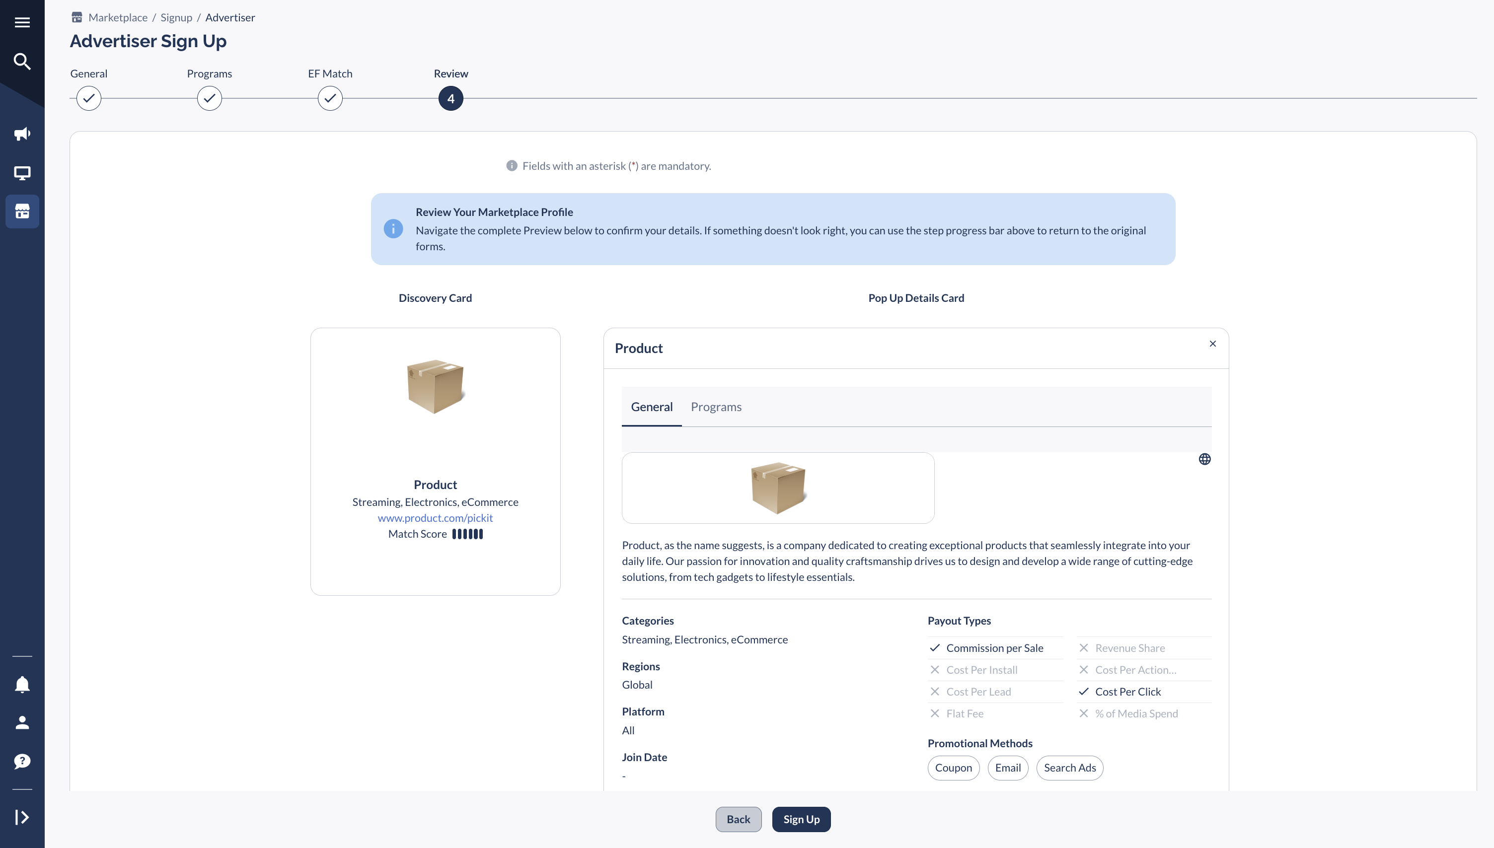Click the Product title in the popup header

638,349
